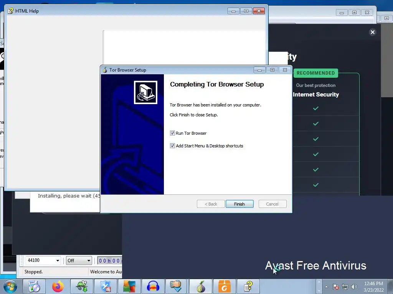393x294 pixels.
Task: Click the installer graphic icon in Tor Setup
Action: coord(145,92)
